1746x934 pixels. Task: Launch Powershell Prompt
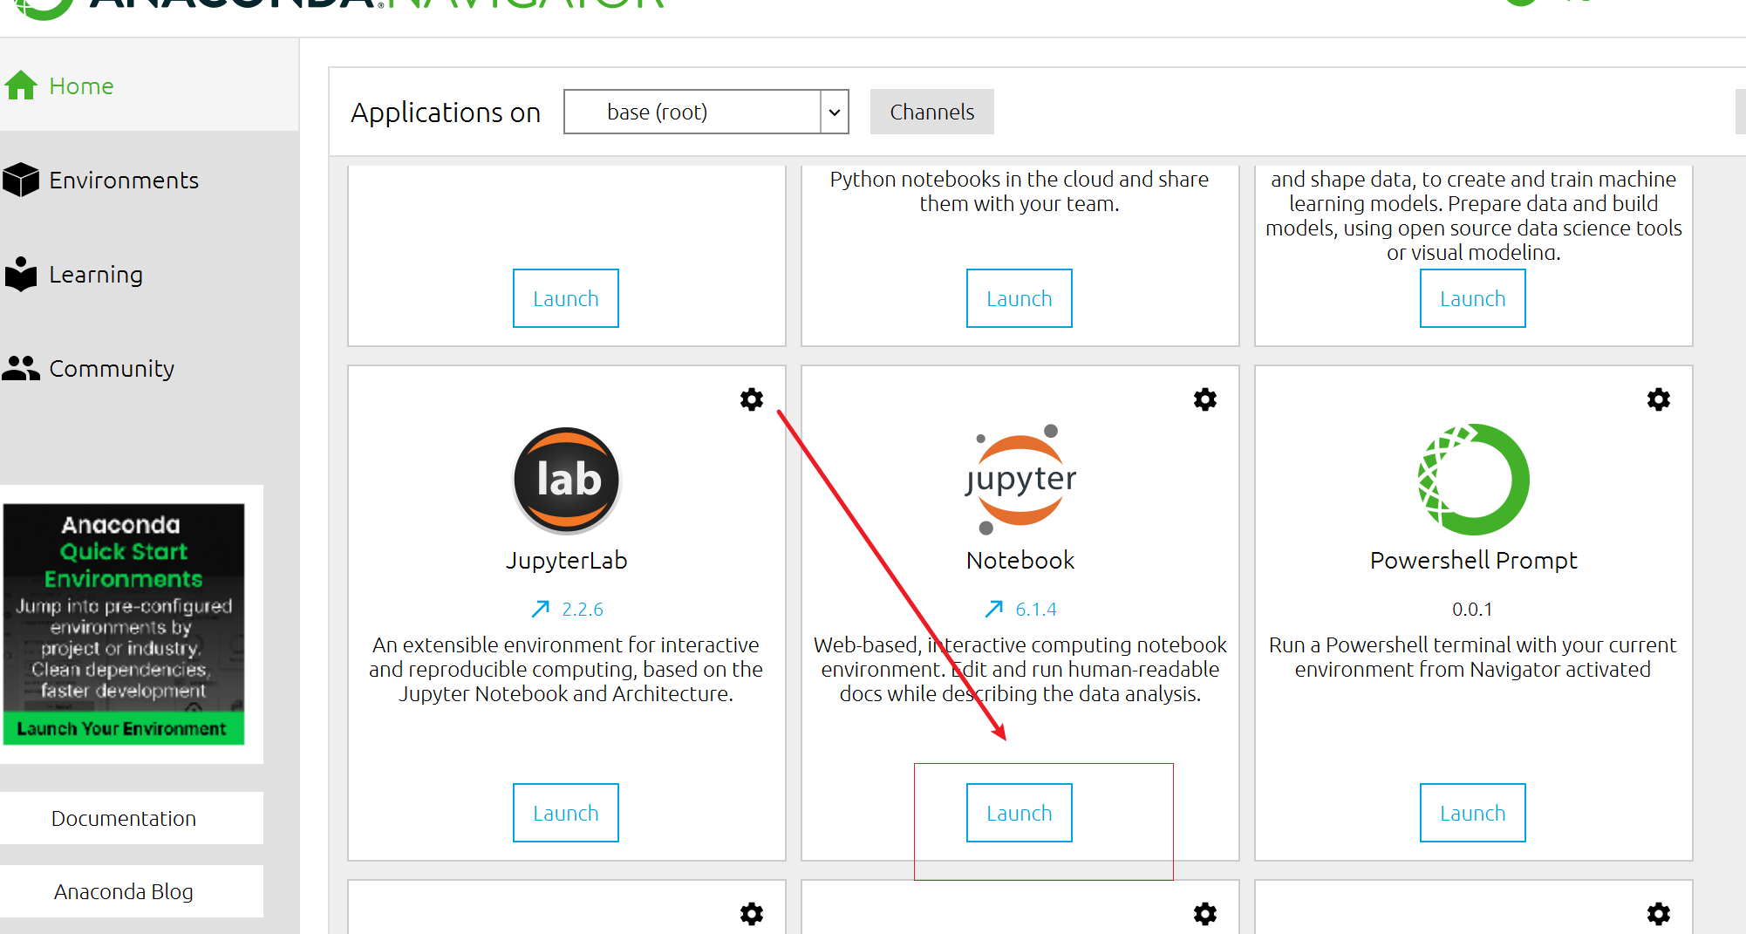point(1473,813)
